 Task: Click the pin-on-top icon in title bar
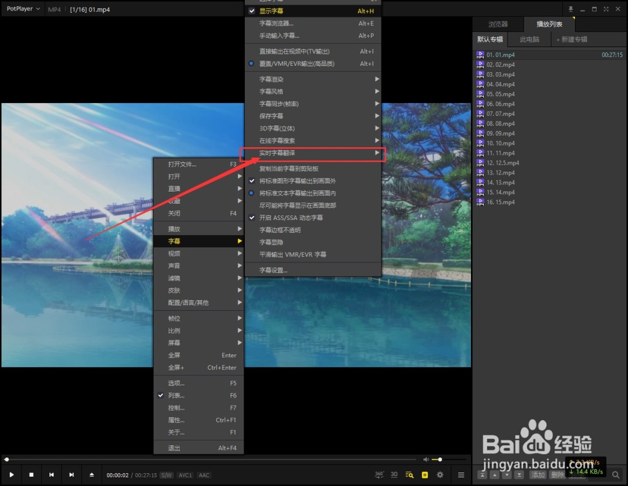(571, 9)
